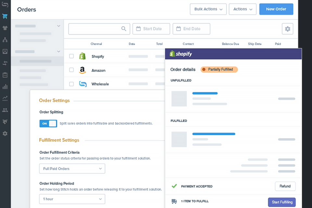Click the t-shirt products icon in sidebar
The width and height of the screenshot is (312, 208).
tap(5, 28)
